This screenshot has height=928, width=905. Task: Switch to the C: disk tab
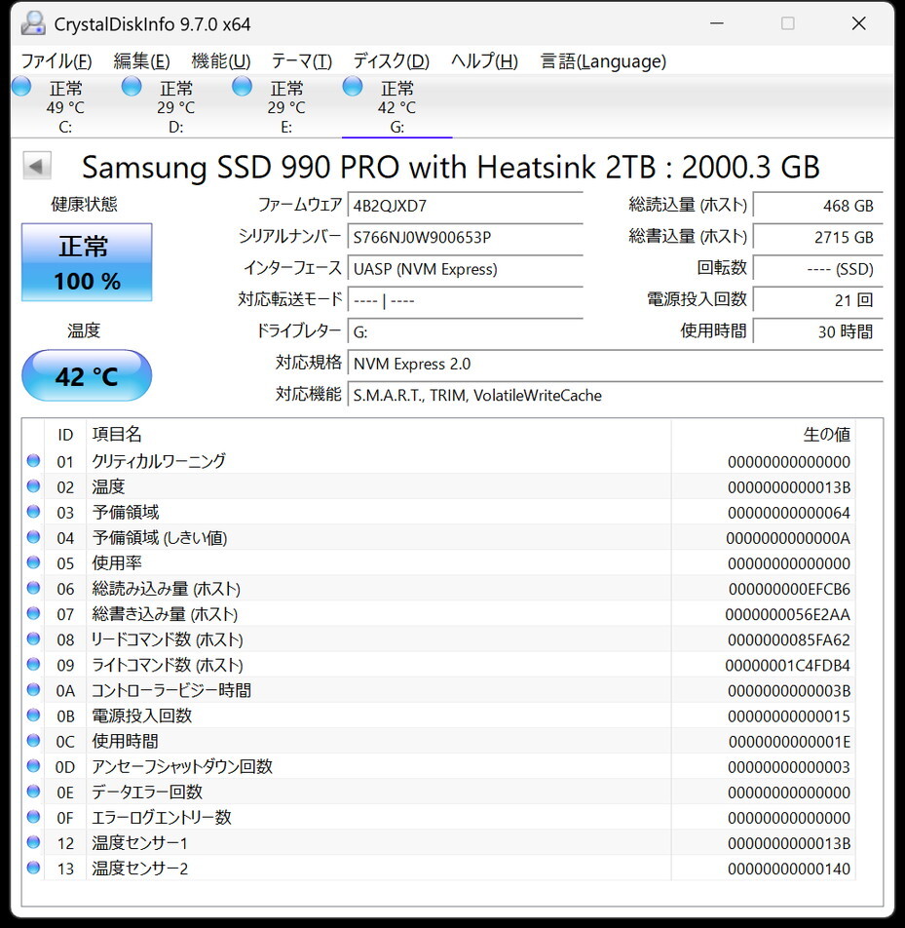[65, 106]
